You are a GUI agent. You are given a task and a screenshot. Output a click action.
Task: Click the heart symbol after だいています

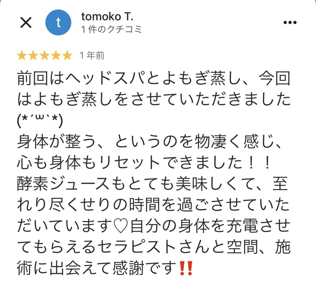pos(121,226)
